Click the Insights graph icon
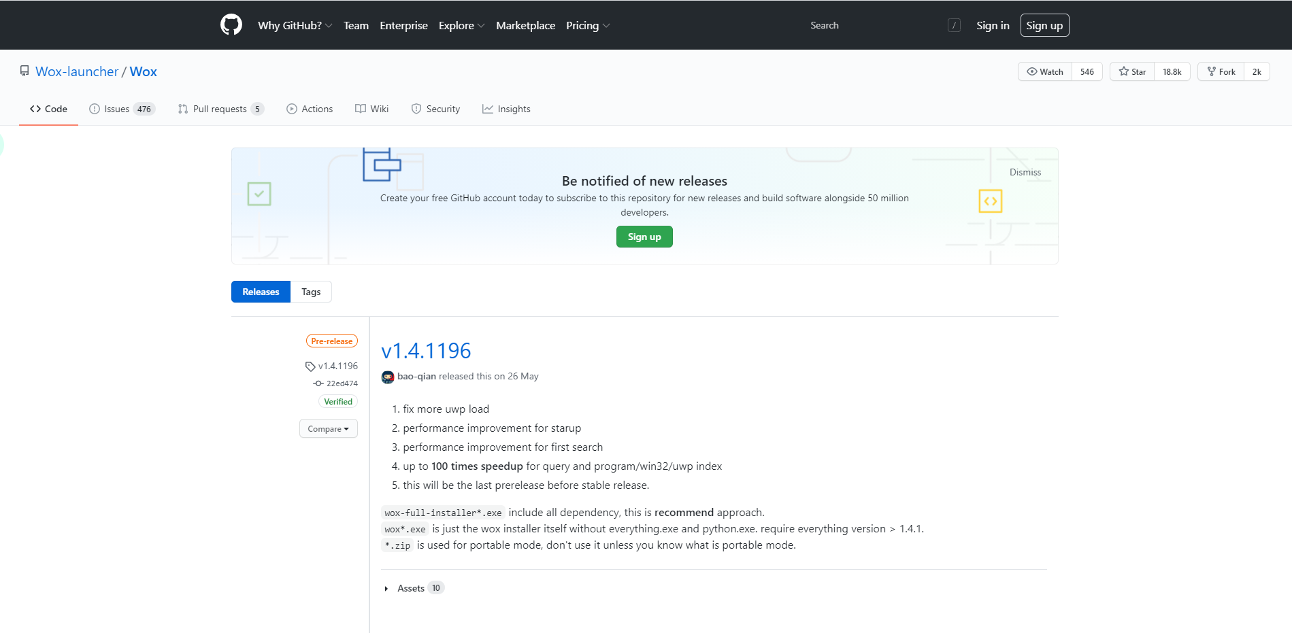The height and width of the screenshot is (633, 1292). 488,109
